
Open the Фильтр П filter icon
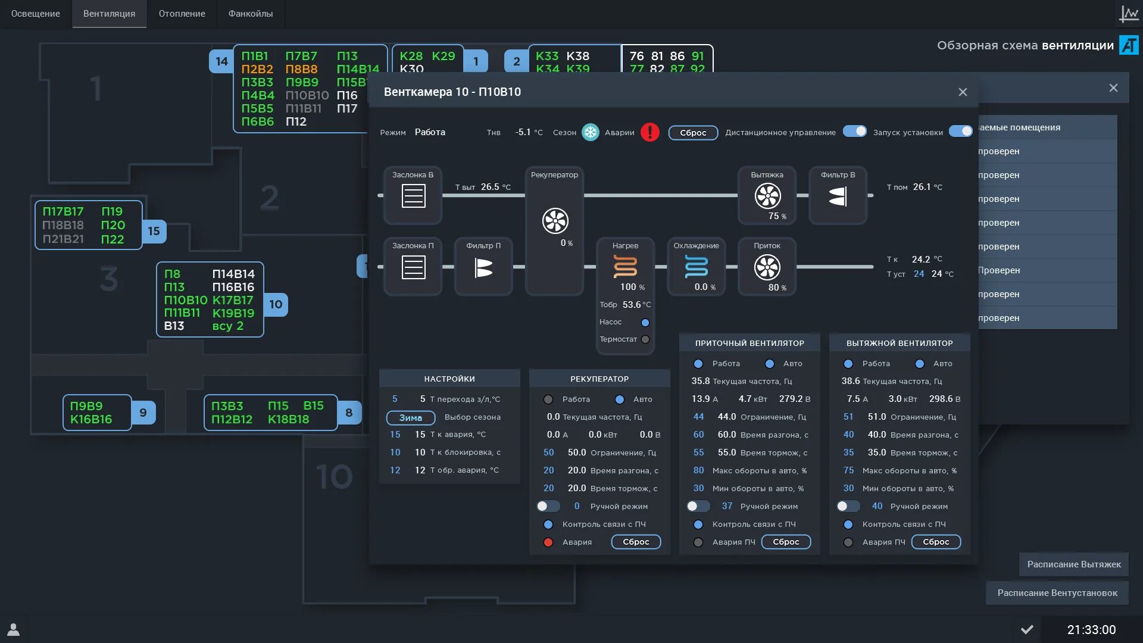click(483, 268)
